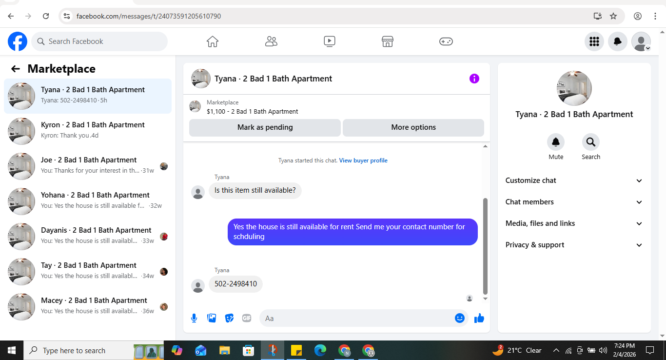Open Kyron conversation in the list

pyautogui.click(x=88, y=131)
